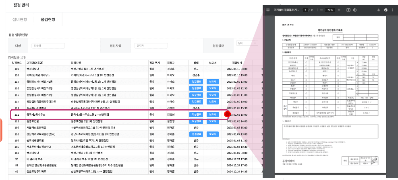Open the PDF viewer sidebar hamburger menu

coord(267,10)
